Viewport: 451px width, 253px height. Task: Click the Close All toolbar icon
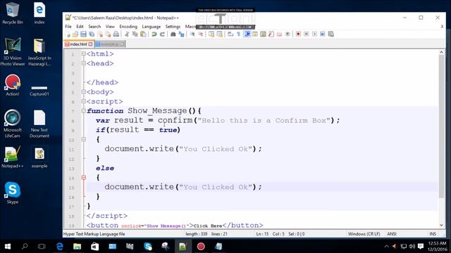click(x=108, y=34)
